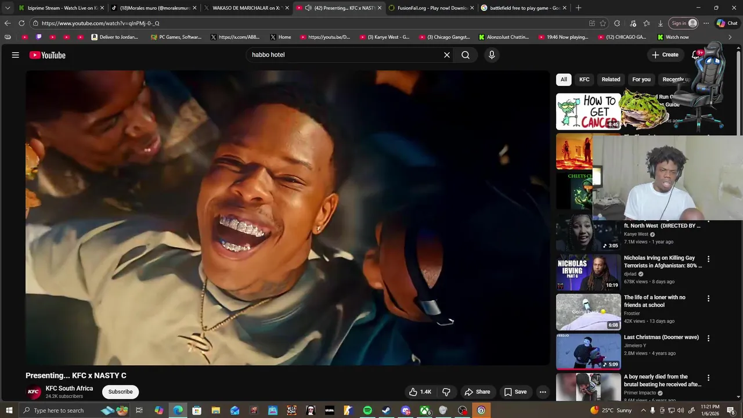
Task: Go to the YouTube home logo
Action: coord(48,55)
